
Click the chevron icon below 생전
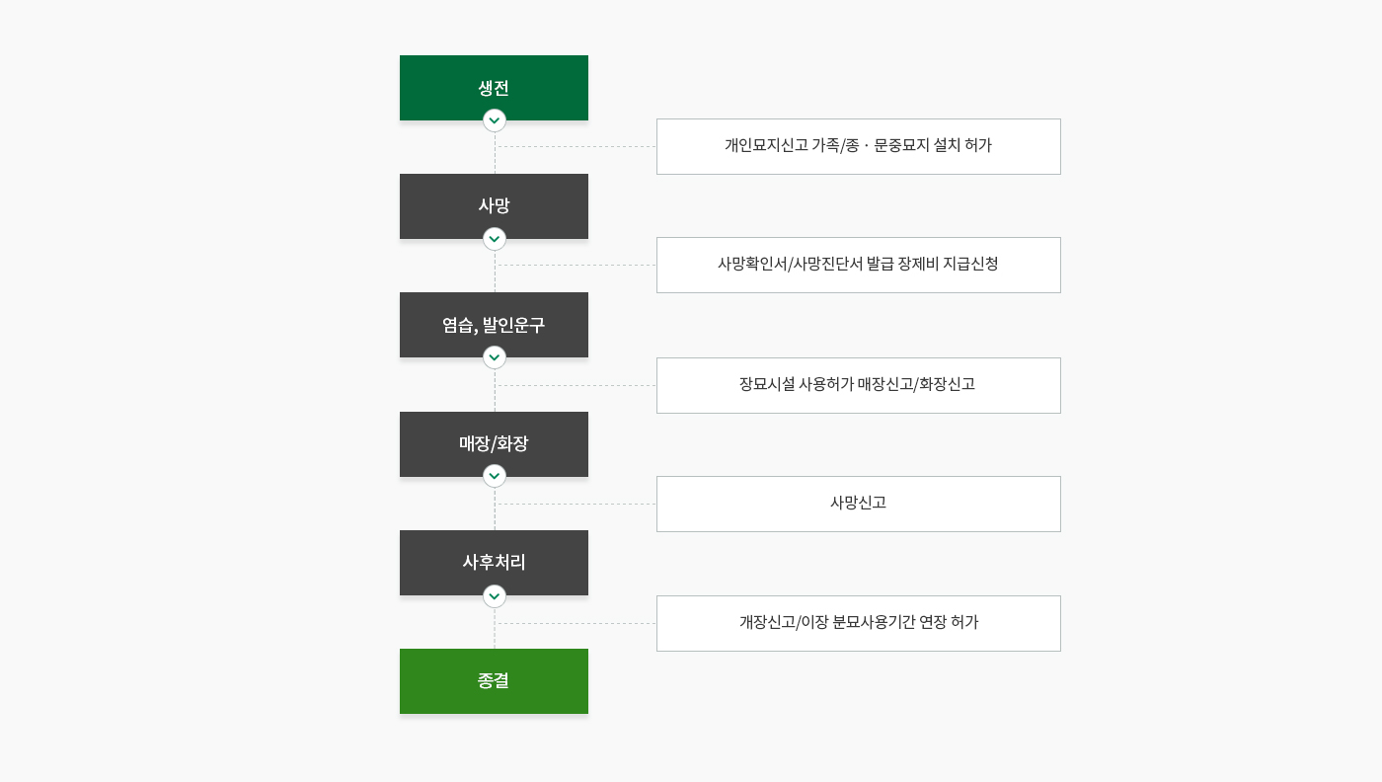495,120
